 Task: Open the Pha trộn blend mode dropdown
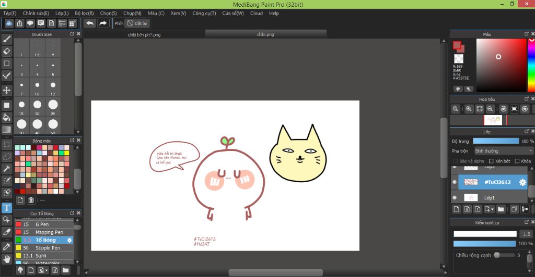(x=503, y=151)
